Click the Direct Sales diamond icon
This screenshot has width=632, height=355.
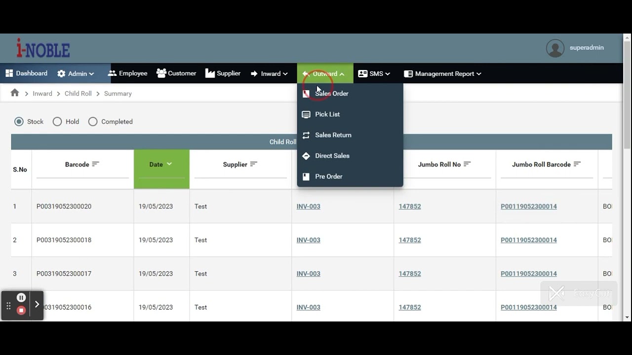point(306,156)
